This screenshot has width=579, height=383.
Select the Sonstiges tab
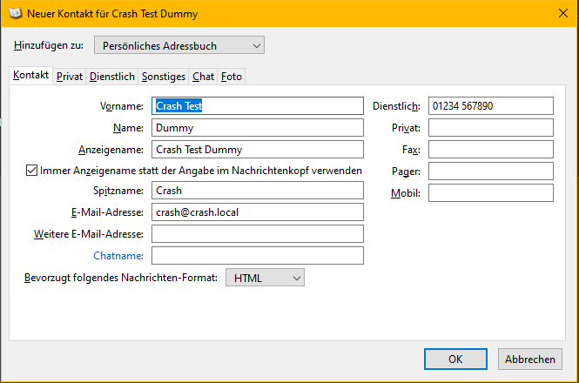pos(165,77)
